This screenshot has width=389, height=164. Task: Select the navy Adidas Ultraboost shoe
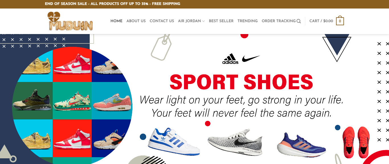tap(301, 144)
